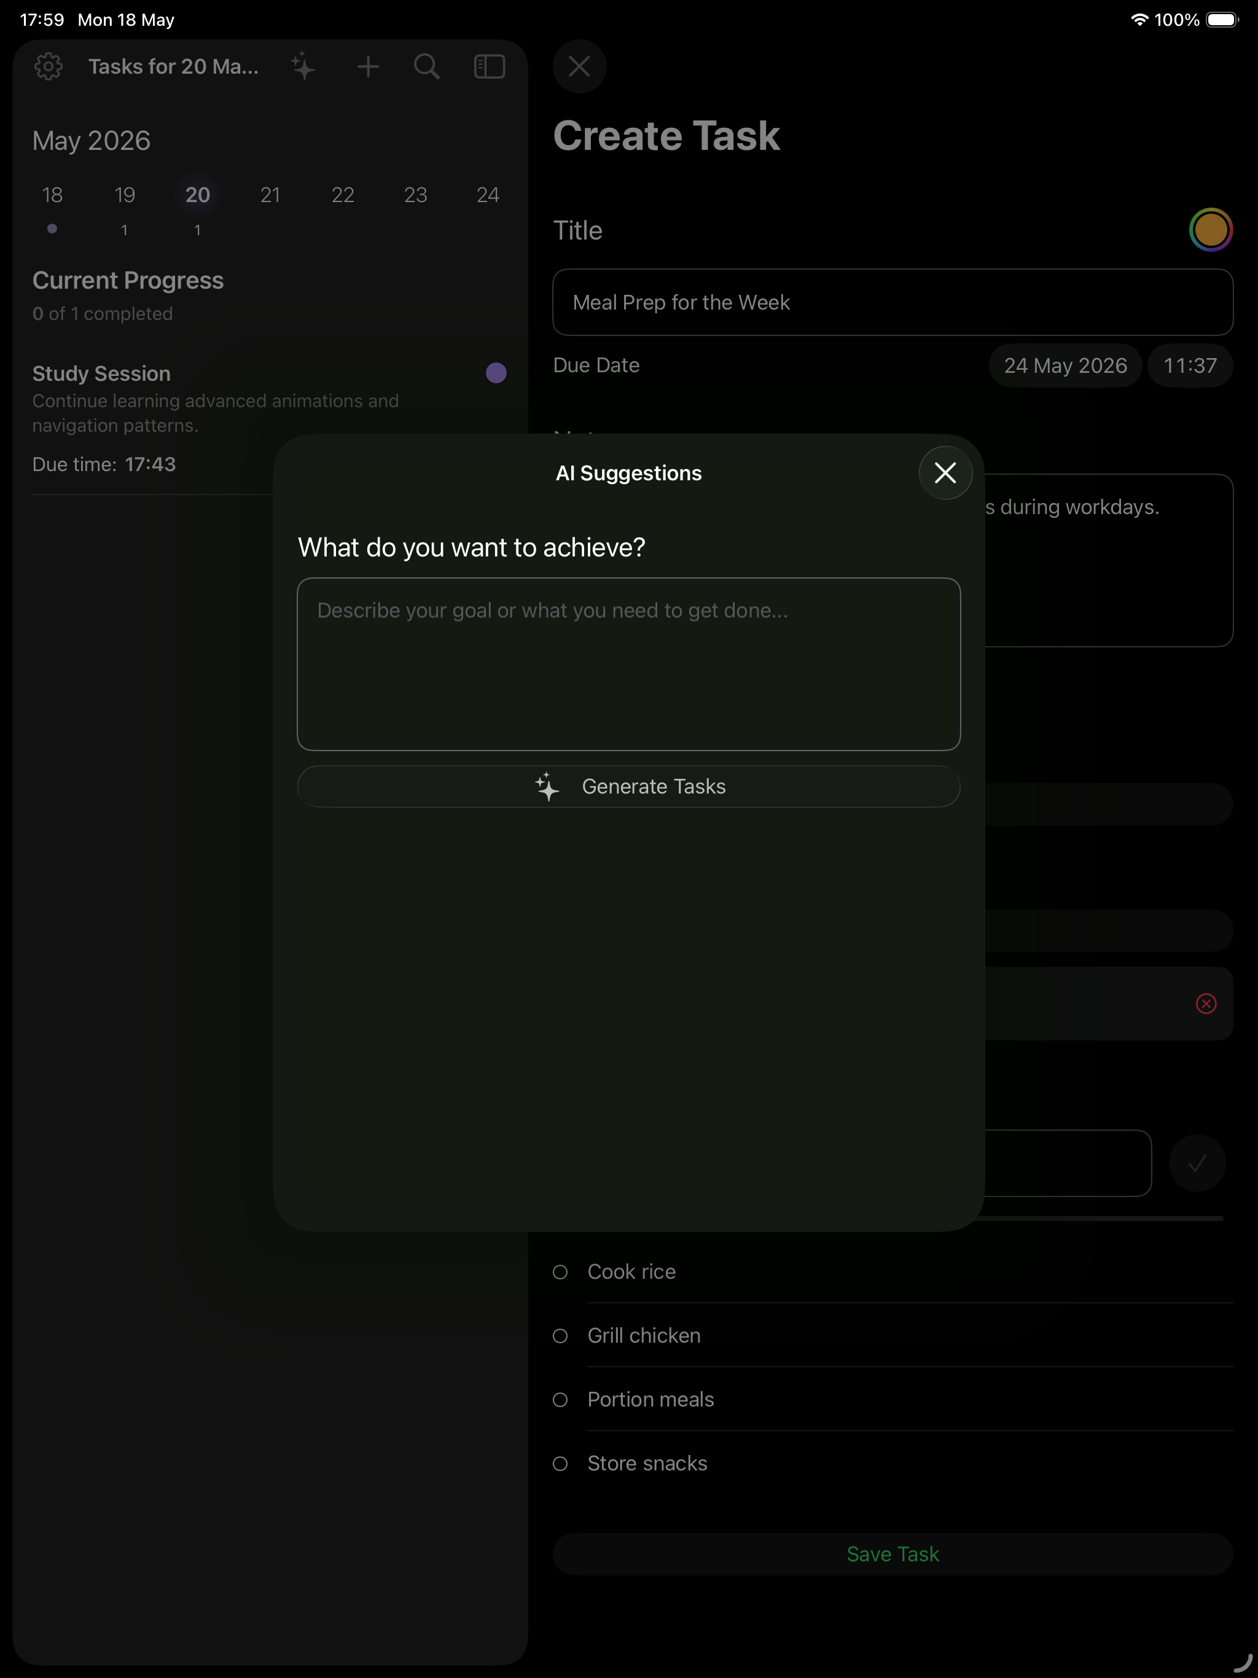Click the goal description text field
The image size is (1258, 1678).
click(628, 664)
